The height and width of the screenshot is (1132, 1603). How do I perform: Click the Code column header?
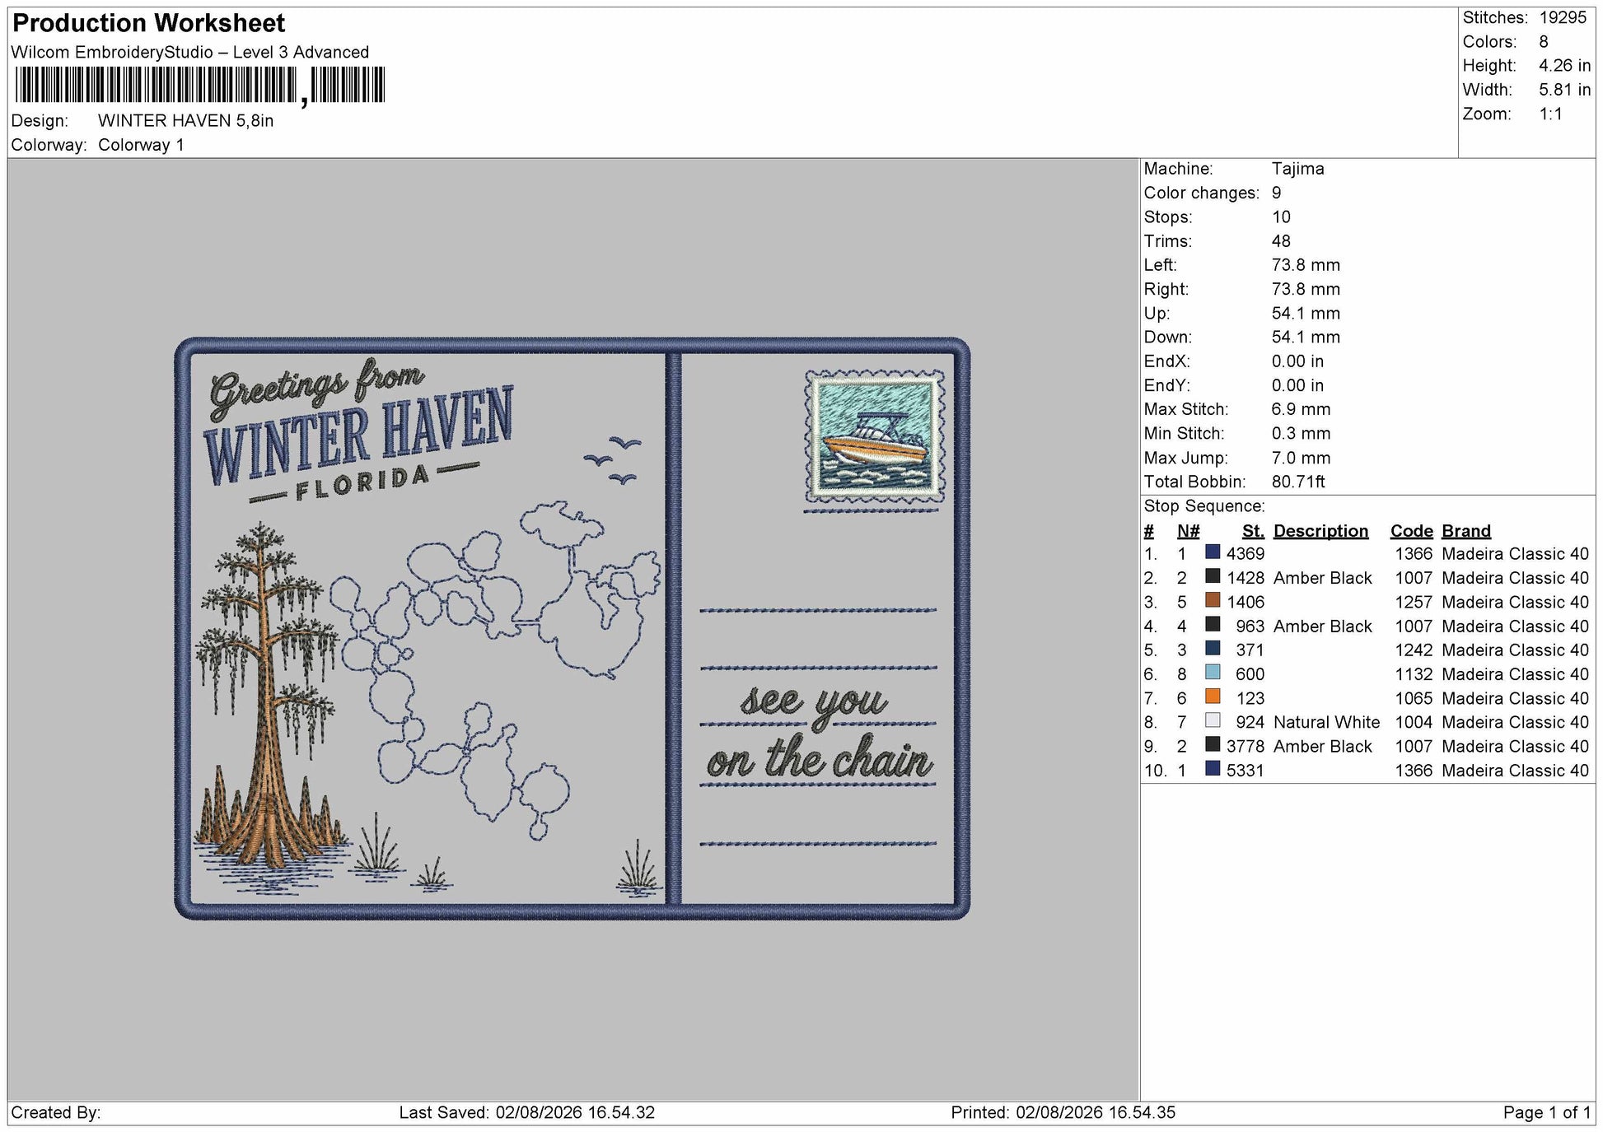[x=1411, y=531]
